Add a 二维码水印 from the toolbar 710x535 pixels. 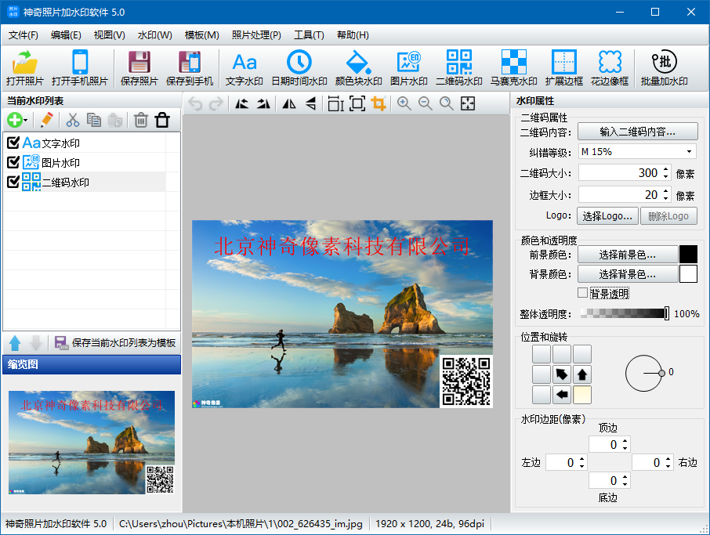click(x=458, y=68)
